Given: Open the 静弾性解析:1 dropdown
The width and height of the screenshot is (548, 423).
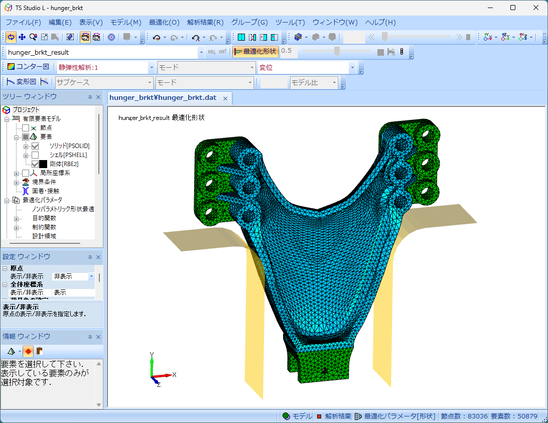Looking at the screenshot, I should (152, 67).
